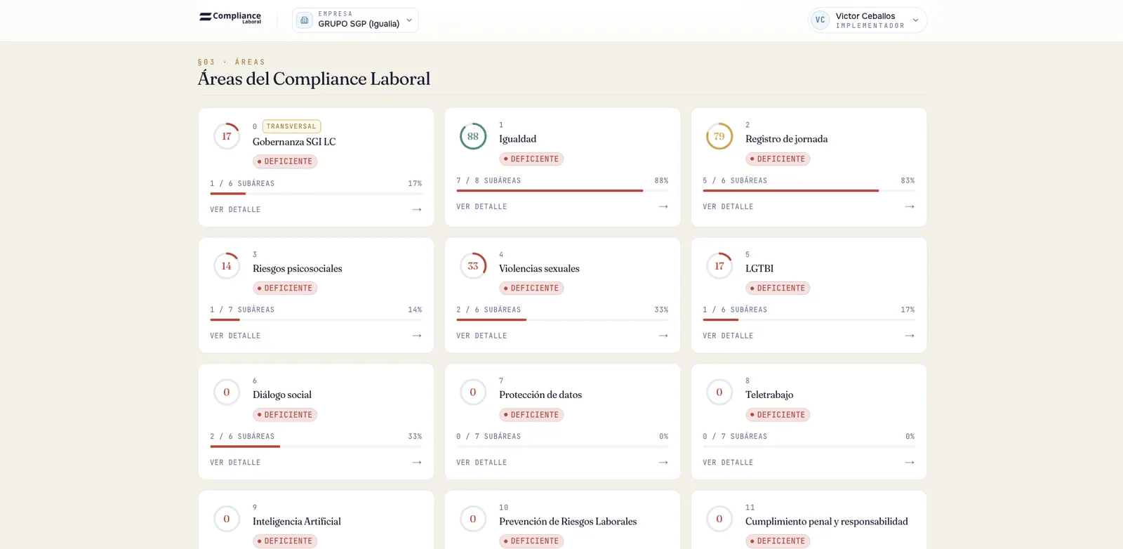Click the arrow icon on Riesgos psicosociales card
Screen dimensions: 1123x549
pyautogui.click(x=417, y=336)
